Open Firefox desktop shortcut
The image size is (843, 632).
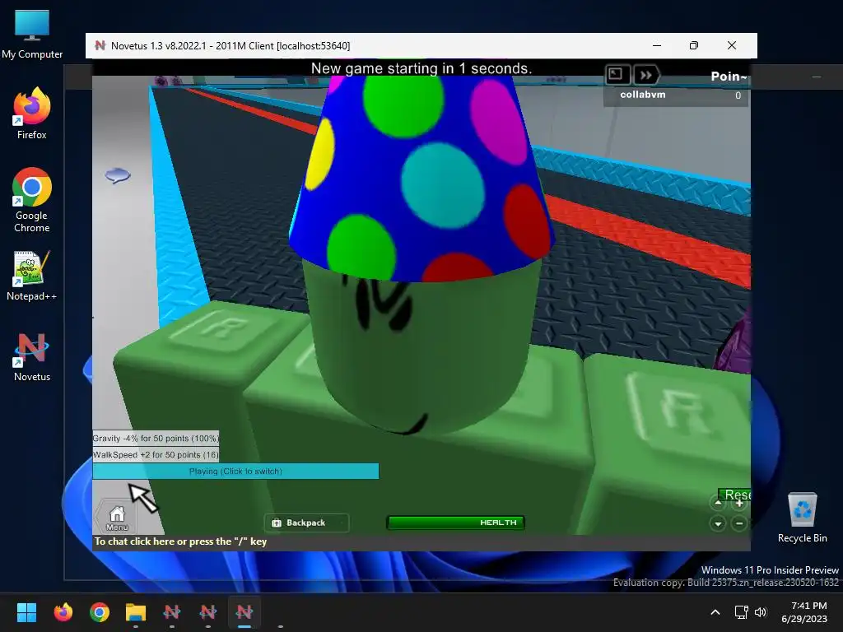[x=32, y=114]
